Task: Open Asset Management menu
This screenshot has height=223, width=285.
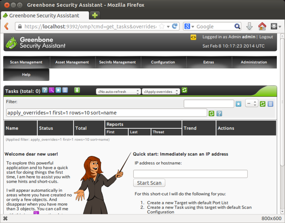Action: coord(72,62)
